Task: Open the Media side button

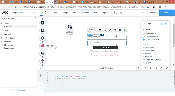Action: tap(43, 53)
